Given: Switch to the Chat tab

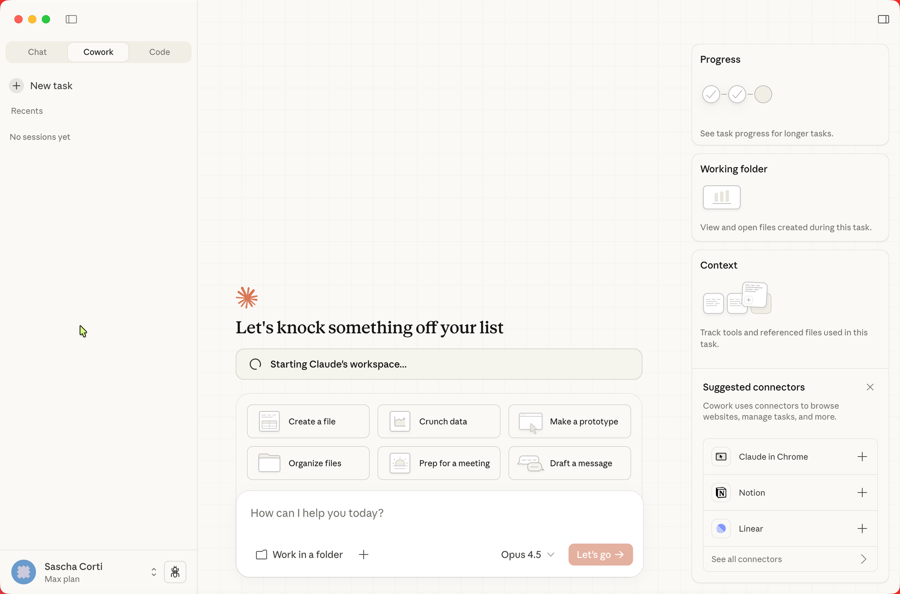Looking at the screenshot, I should (x=37, y=52).
